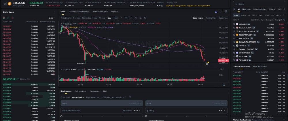The height and width of the screenshot is (121, 288).
Task: Sort market list by name
Action: click(x=236, y=20)
